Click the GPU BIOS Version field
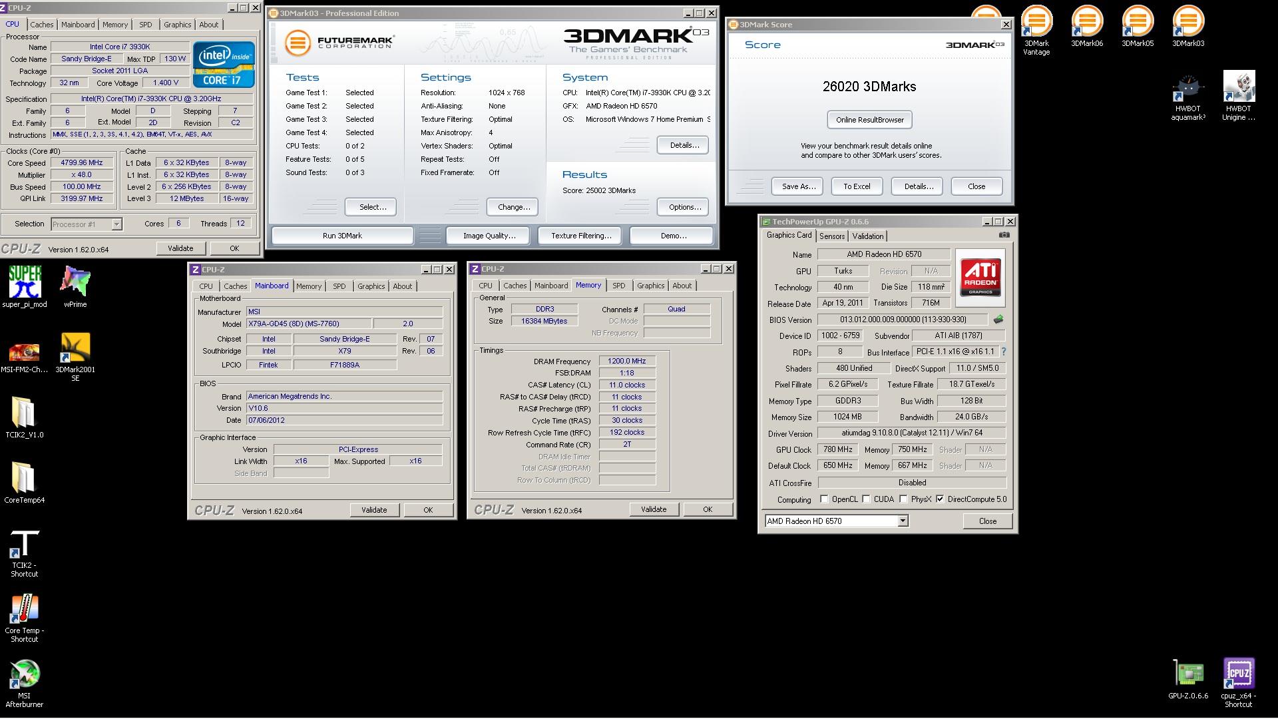This screenshot has width=1278, height=719. (x=903, y=320)
